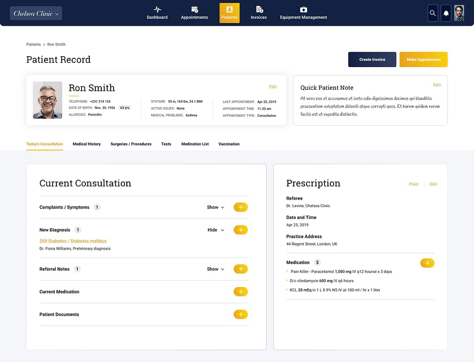Click telephone number +231 214 126
This screenshot has height=362, width=474.
(100, 102)
